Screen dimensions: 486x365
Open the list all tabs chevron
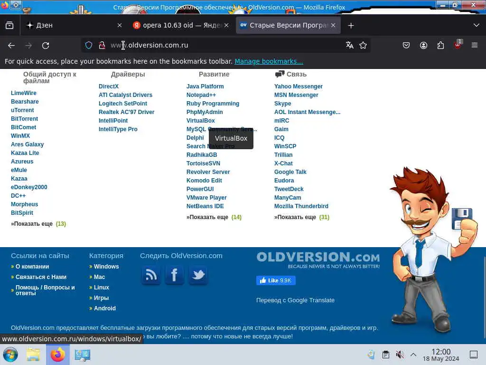tap(477, 25)
